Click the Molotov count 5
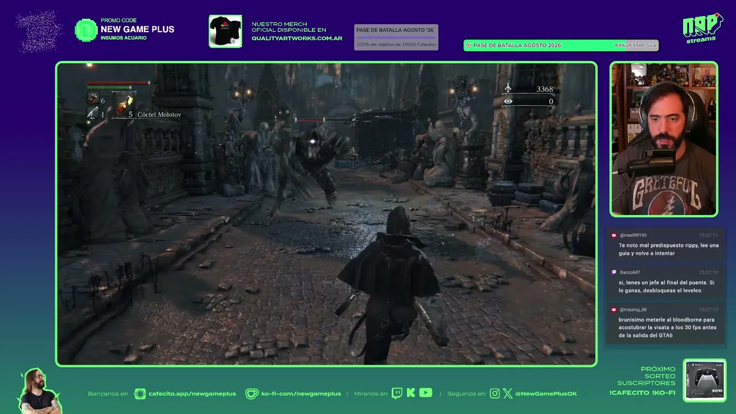Viewport: 736px width, 414px height. [x=131, y=114]
